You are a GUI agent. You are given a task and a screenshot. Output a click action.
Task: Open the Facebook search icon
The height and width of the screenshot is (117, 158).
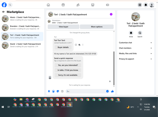coord(10,5)
